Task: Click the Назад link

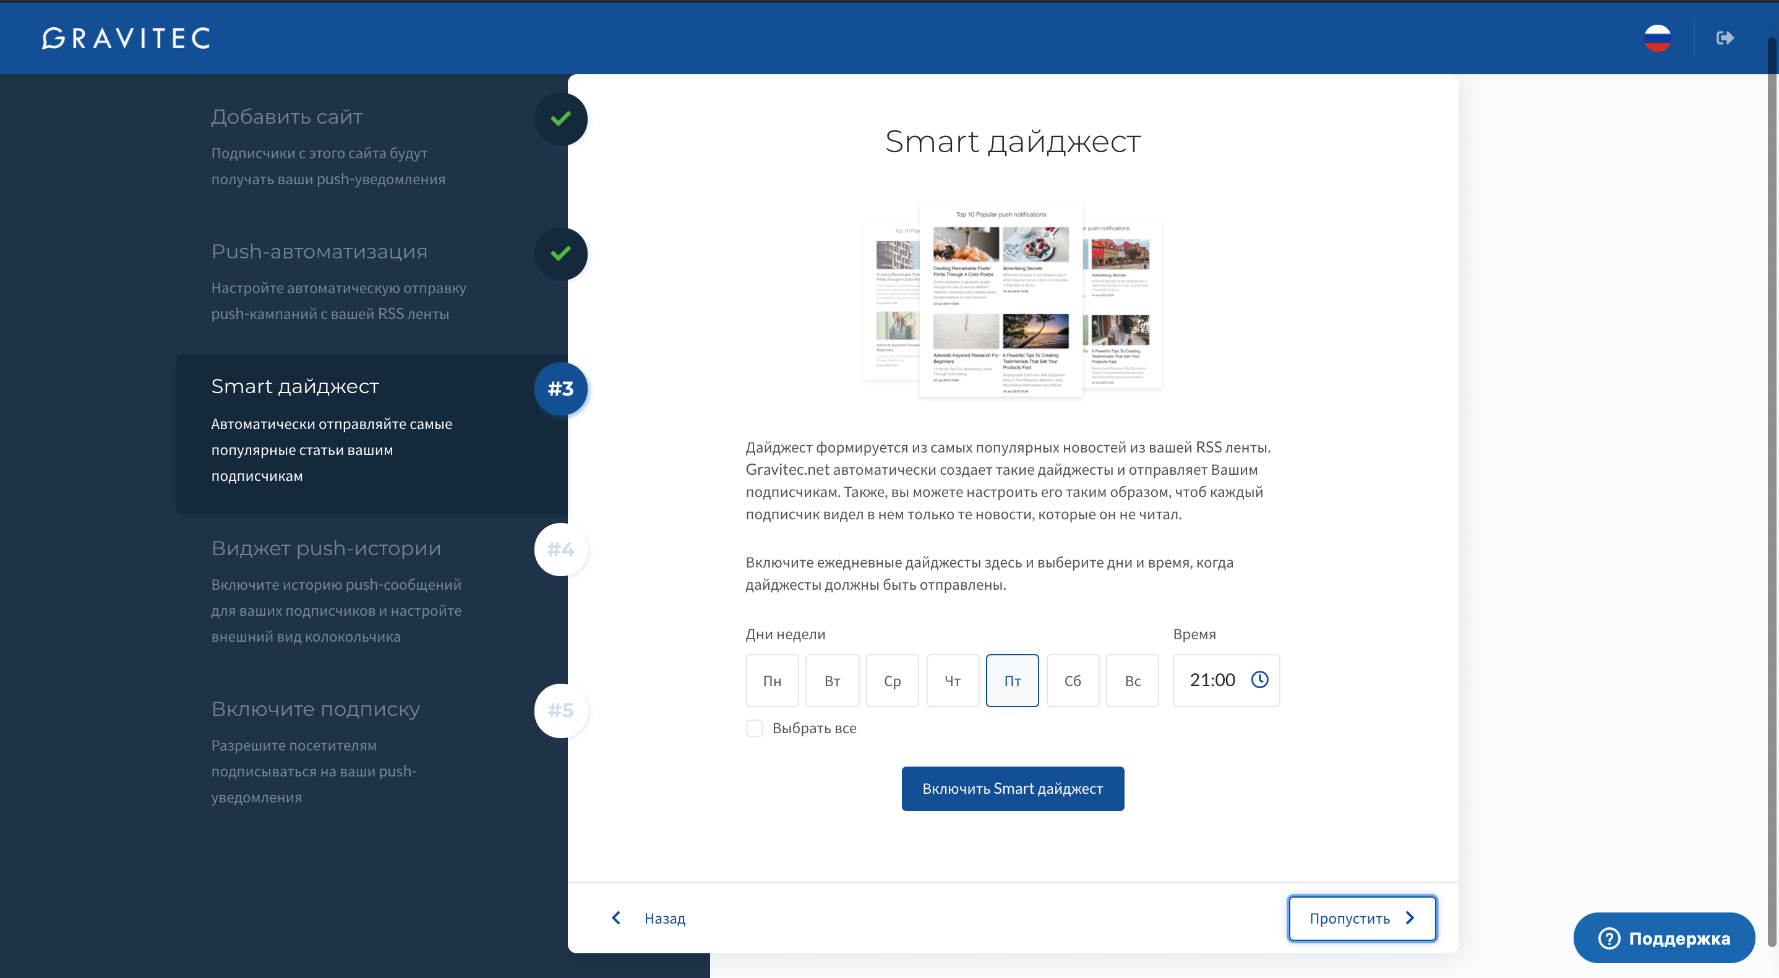Action: coord(664,918)
